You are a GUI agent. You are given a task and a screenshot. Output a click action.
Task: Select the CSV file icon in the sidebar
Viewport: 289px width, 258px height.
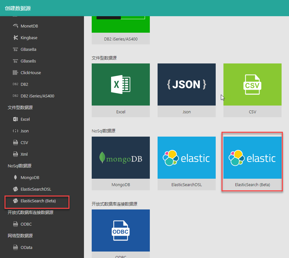point(15,142)
